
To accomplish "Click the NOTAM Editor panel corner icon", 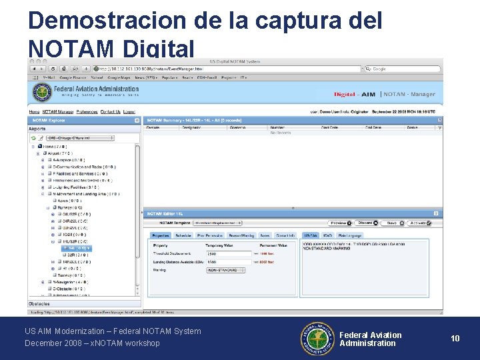I will point(436,213).
